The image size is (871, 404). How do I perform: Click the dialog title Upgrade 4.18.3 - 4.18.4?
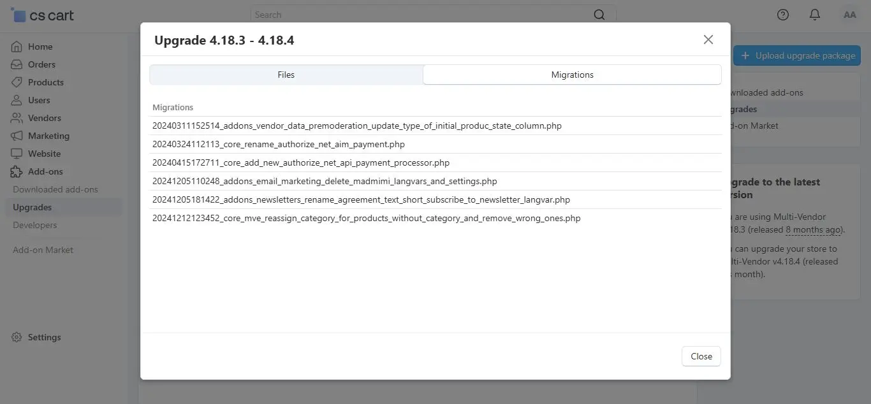(224, 40)
